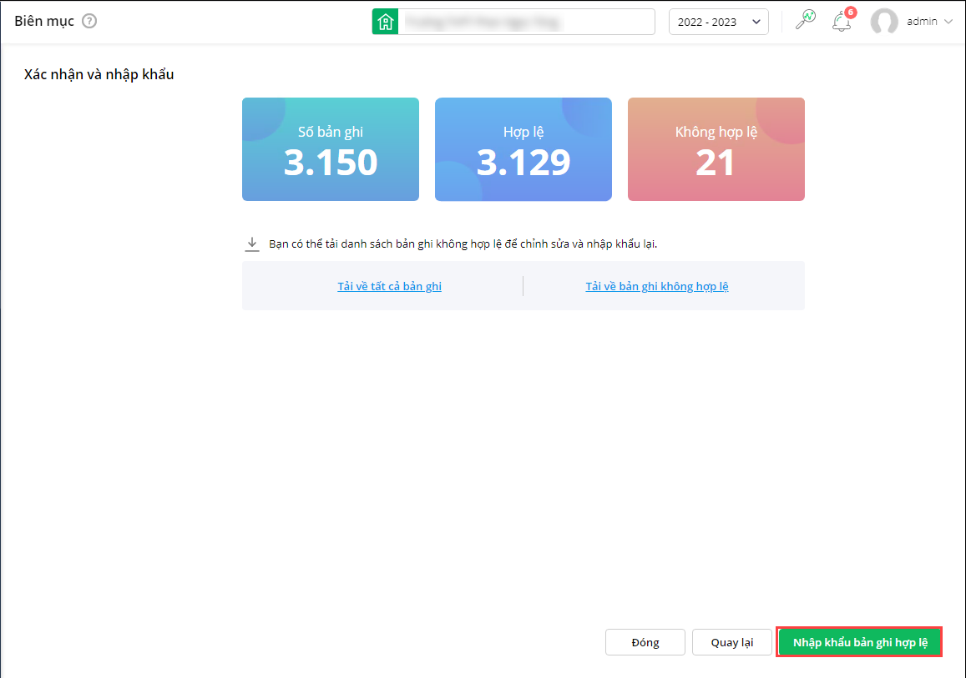The width and height of the screenshot is (966, 678).
Task: Select the Không hợp lệ 21 card
Action: pos(716,149)
